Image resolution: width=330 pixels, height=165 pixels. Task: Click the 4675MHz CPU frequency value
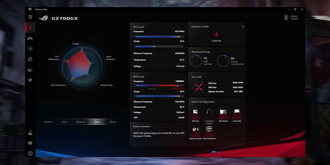click(180, 32)
